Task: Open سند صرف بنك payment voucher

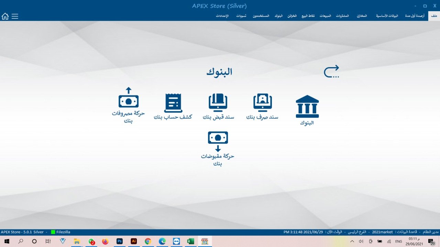Action: tap(262, 104)
